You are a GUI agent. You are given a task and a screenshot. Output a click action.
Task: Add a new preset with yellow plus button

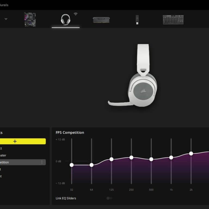click(x=15, y=141)
